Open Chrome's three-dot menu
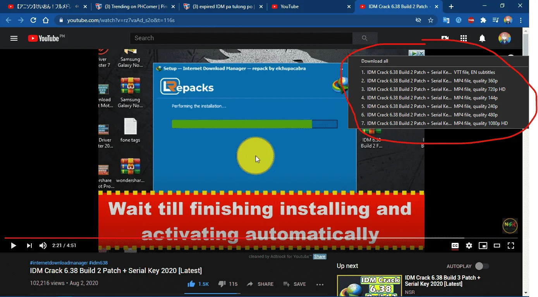The height and width of the screenshot is (297, 538). [x=521, y=20]
